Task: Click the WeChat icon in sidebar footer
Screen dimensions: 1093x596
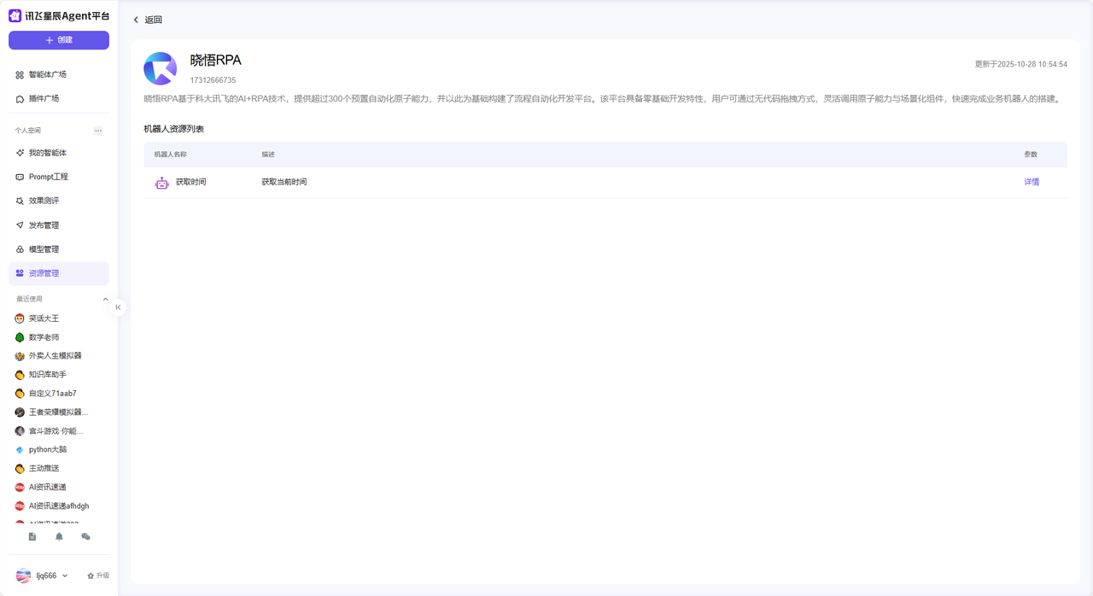Action: pos(85,537)
